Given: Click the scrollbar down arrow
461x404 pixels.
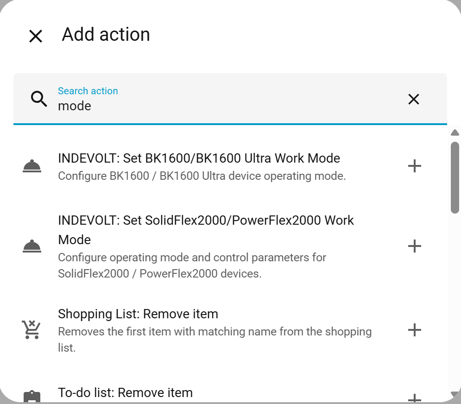Looking at the screenshot, I should pos(455,394).
